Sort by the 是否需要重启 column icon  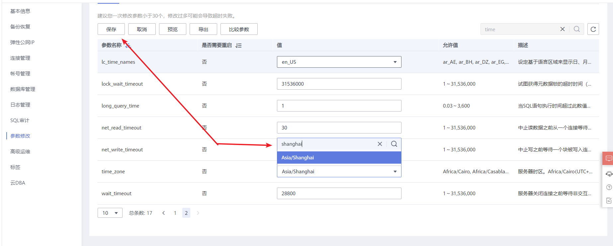coord(238,45)
